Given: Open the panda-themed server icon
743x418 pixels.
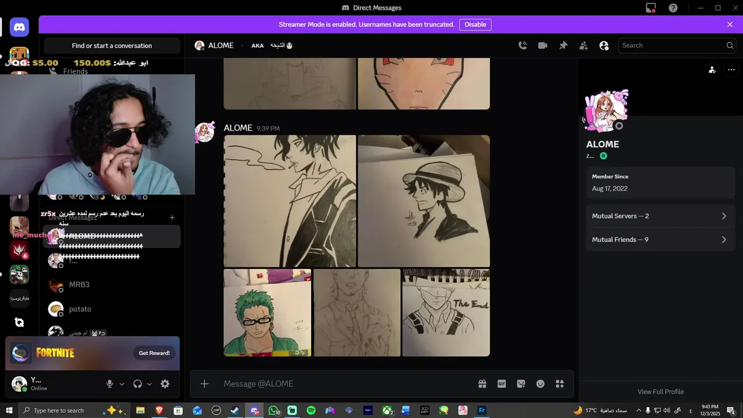Looking at the screenshot, I should tap(19, 274).
